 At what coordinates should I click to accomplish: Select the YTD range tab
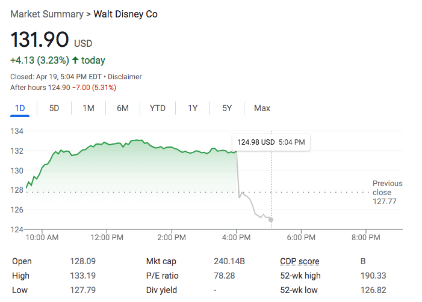(x=158, y=108)
